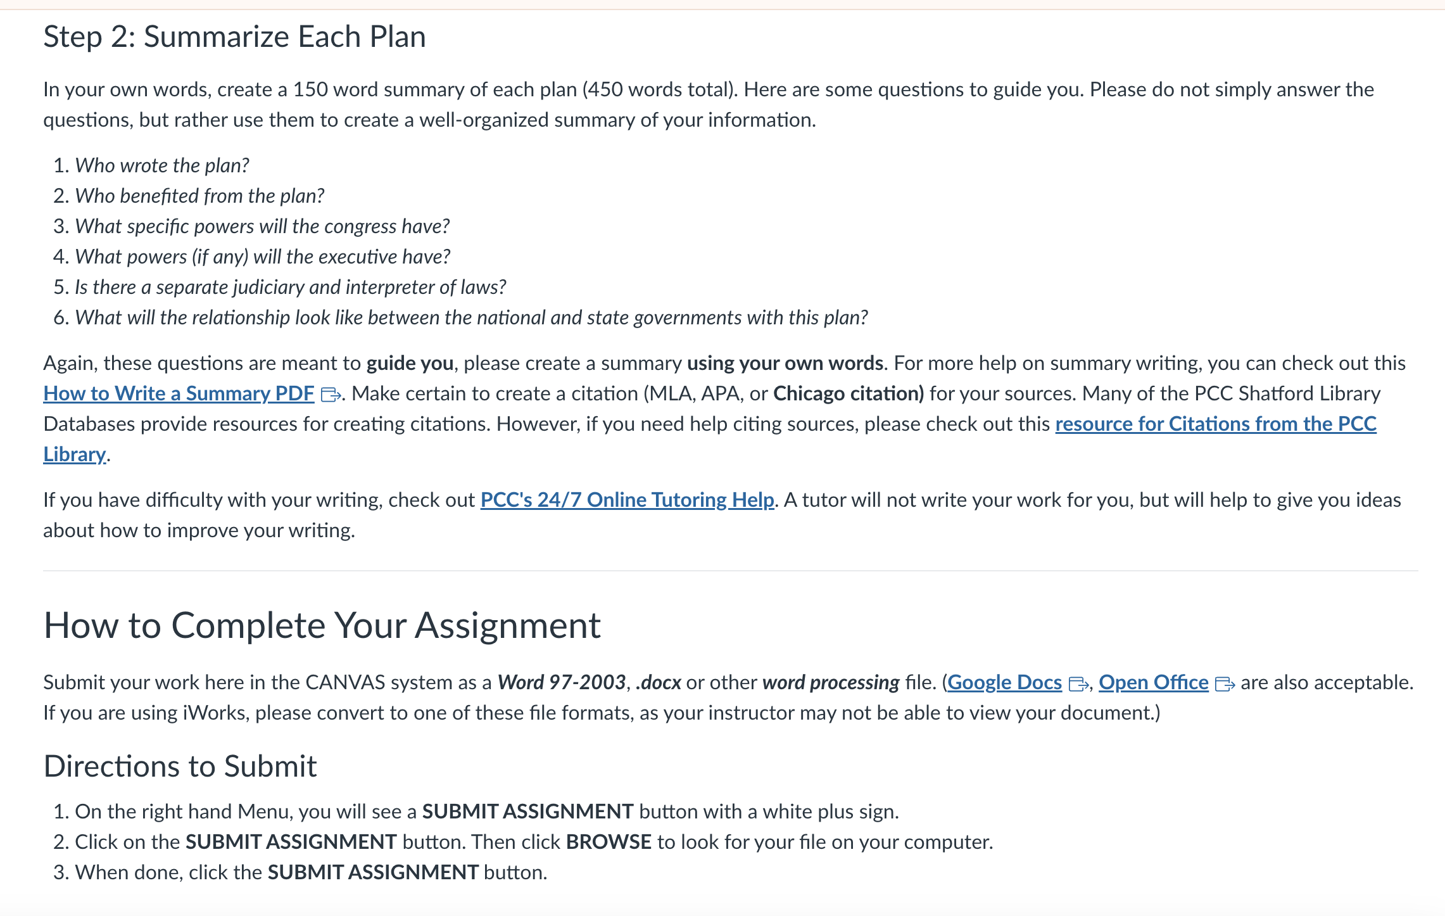
Task: Open PCC's 24/7 Online Tutoring Help link
Action: [627, 500]
